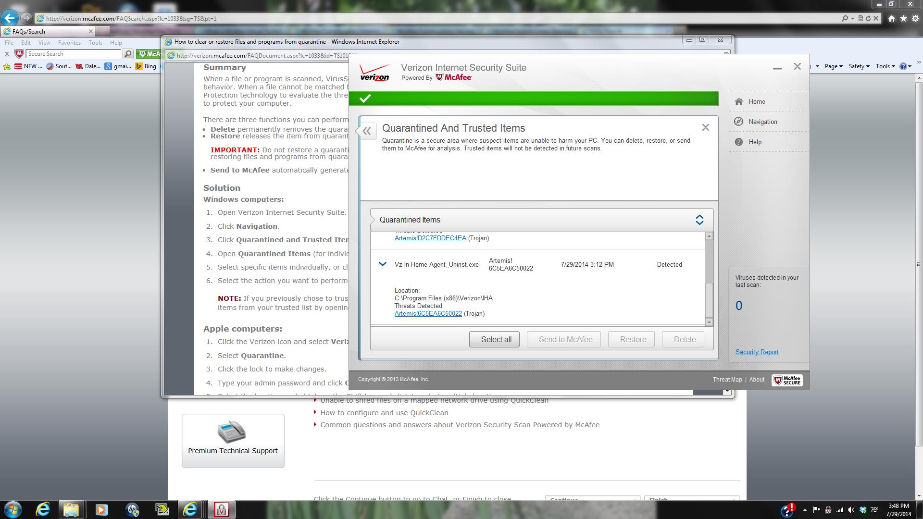923x519 pixels.
Task: Click quarantine list scroll down arrow
Action: click(x=709, y=322)
